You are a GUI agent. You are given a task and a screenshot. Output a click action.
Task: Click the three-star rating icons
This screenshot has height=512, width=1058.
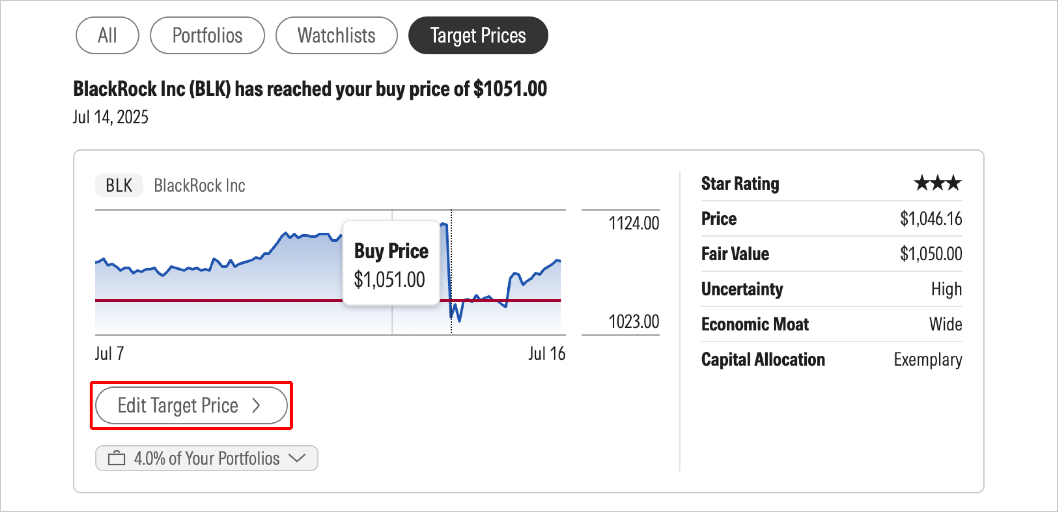tap(937, 183)
